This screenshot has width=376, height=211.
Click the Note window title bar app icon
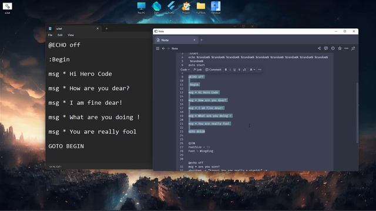click(156, 31)
